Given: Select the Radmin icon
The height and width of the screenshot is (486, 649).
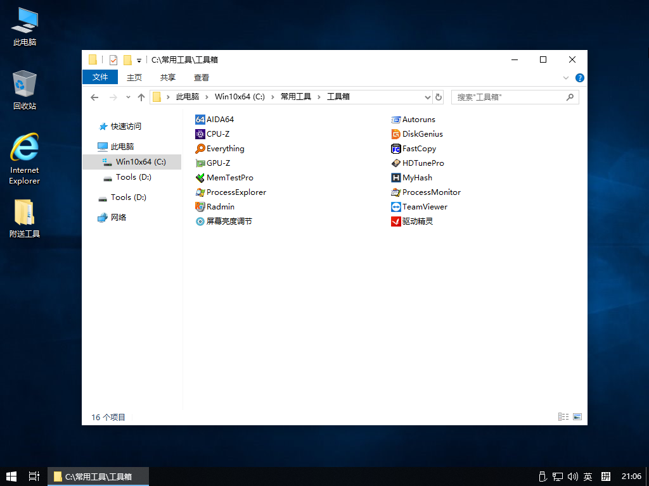Looking at the screenshot, I should 200,207.
